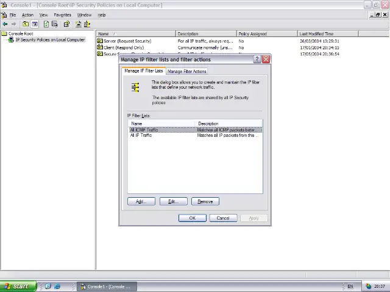Screen dimensions: 390x292
Task: Click the Create IP Security Policy icon
Action: [77, 24]
